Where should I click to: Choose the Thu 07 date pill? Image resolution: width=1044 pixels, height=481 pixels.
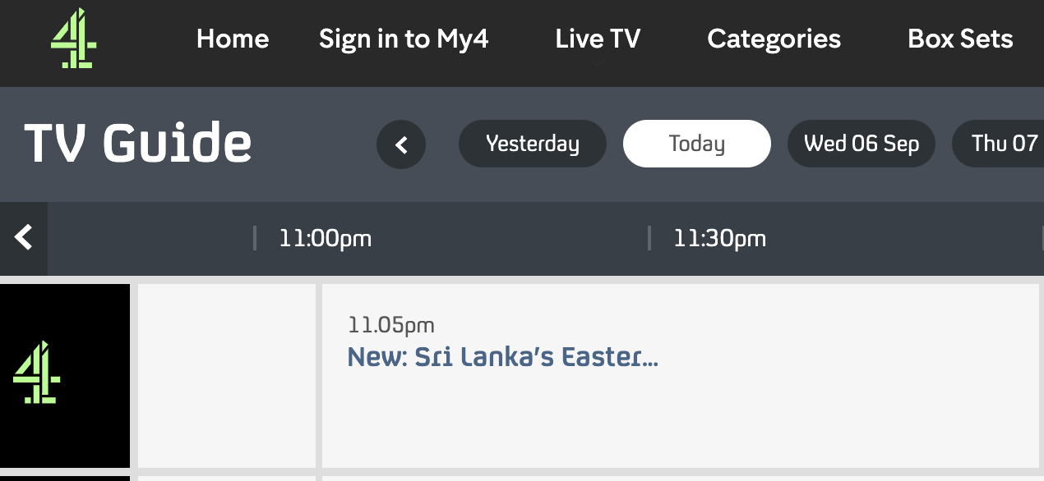tap(998, 144)
